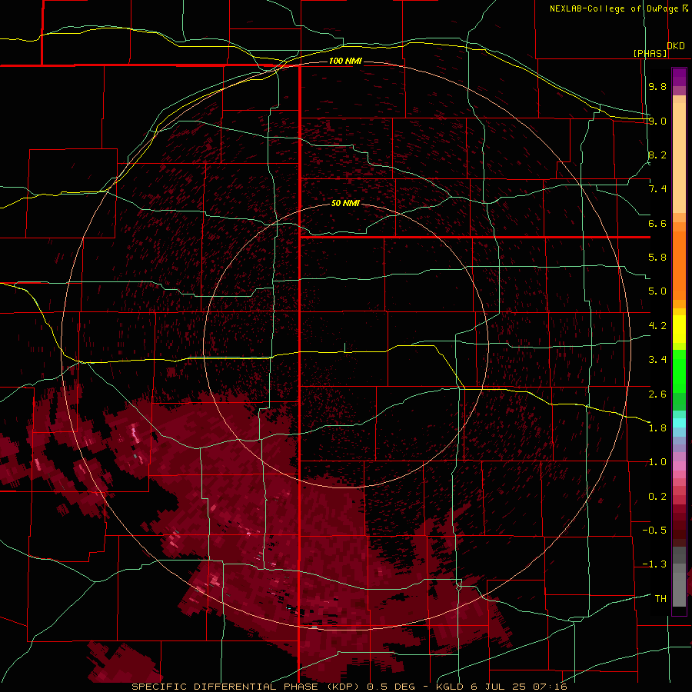The height and width of the screenshot is (692, 692).
Task: Click the 100 NMI range ring label
Action: 345,61
